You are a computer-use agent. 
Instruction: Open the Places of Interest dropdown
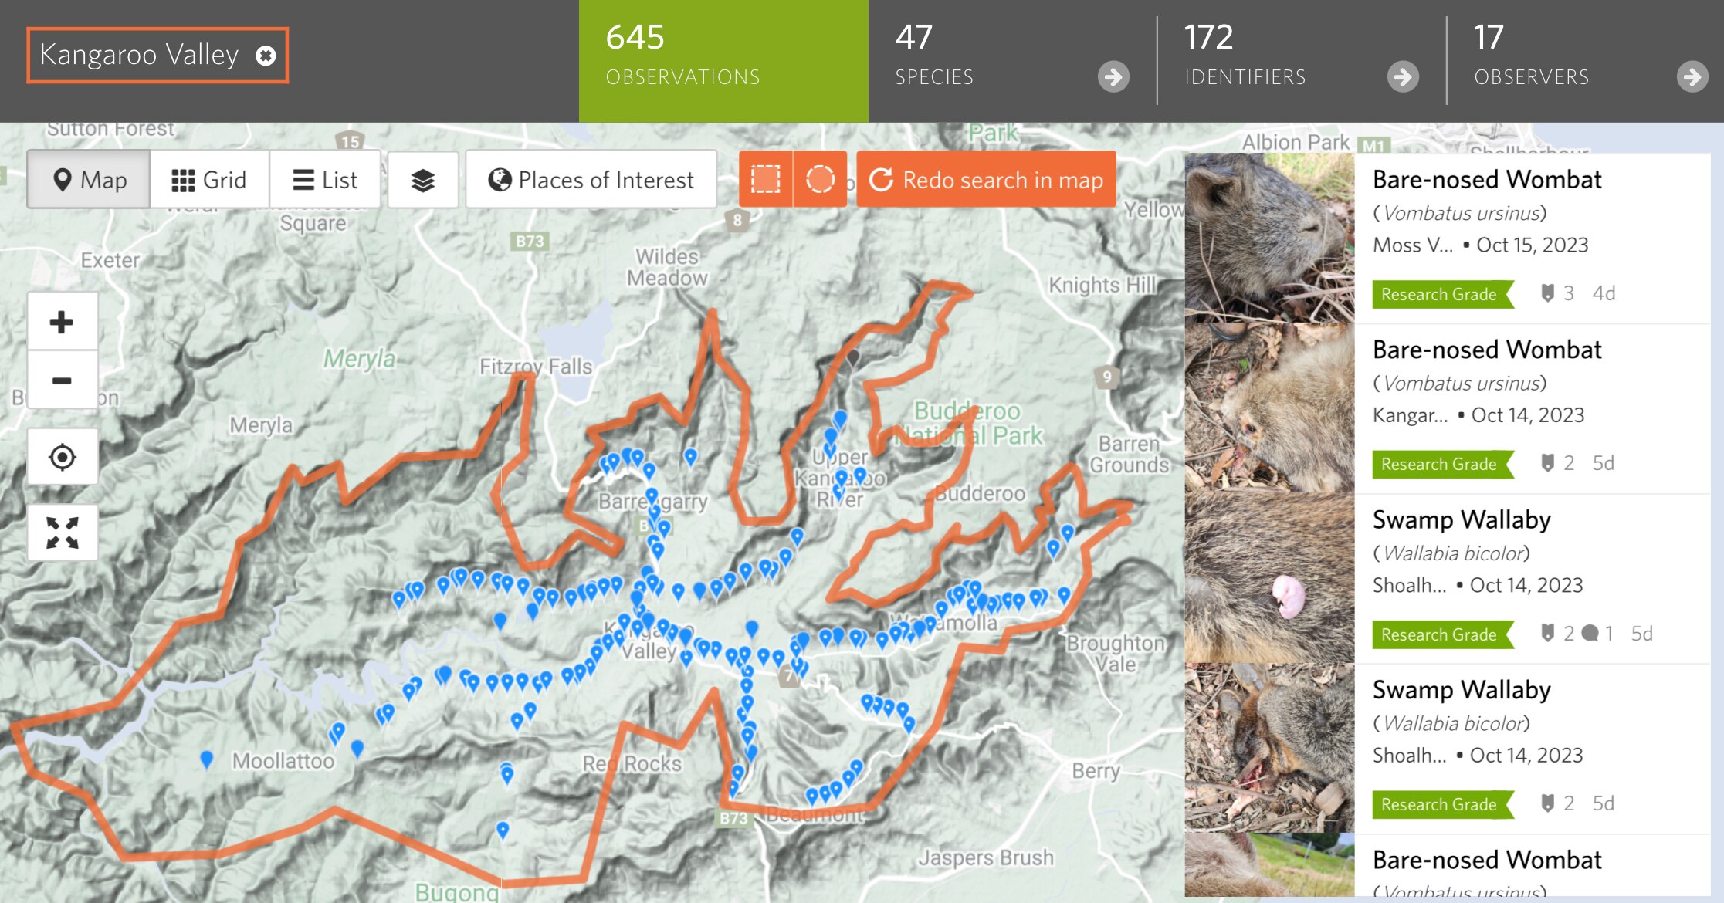pos(591,180)
